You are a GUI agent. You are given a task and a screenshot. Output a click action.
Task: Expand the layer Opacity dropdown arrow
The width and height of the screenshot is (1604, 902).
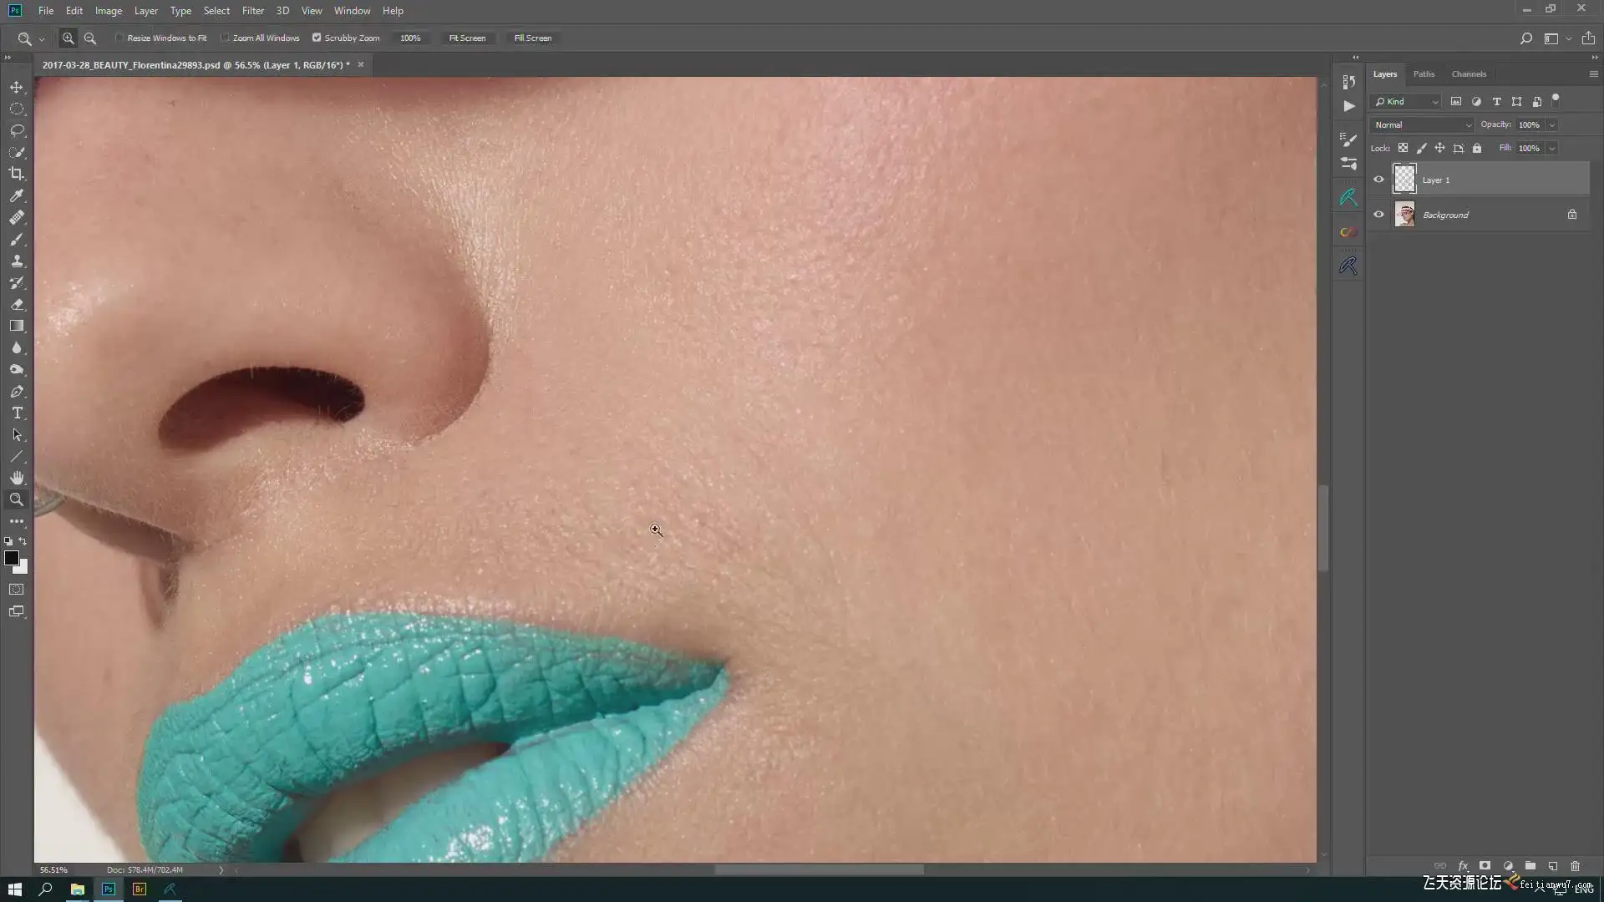click(1552, 124)
